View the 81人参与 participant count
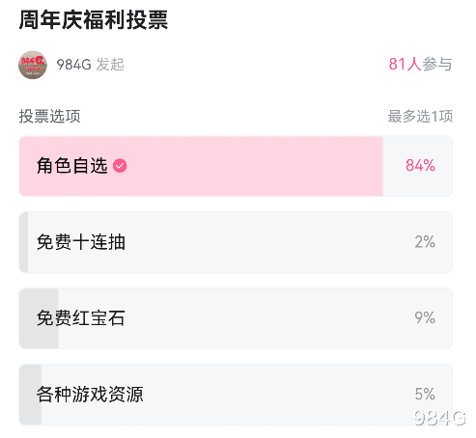This screenshot has height=438, width=476. coord(420,64)
